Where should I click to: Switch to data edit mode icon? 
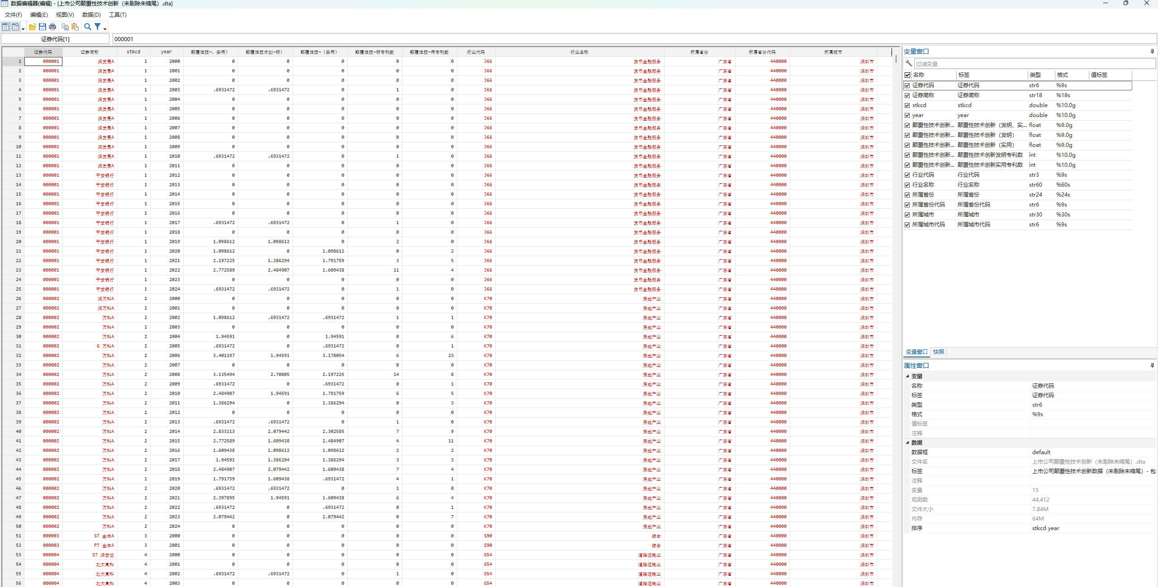tap(5, 27)
